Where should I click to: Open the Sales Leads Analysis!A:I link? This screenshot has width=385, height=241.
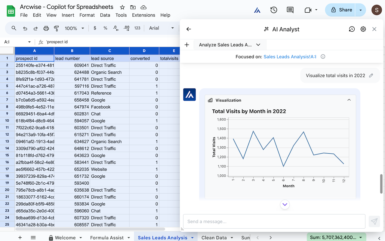pos(290,57)
